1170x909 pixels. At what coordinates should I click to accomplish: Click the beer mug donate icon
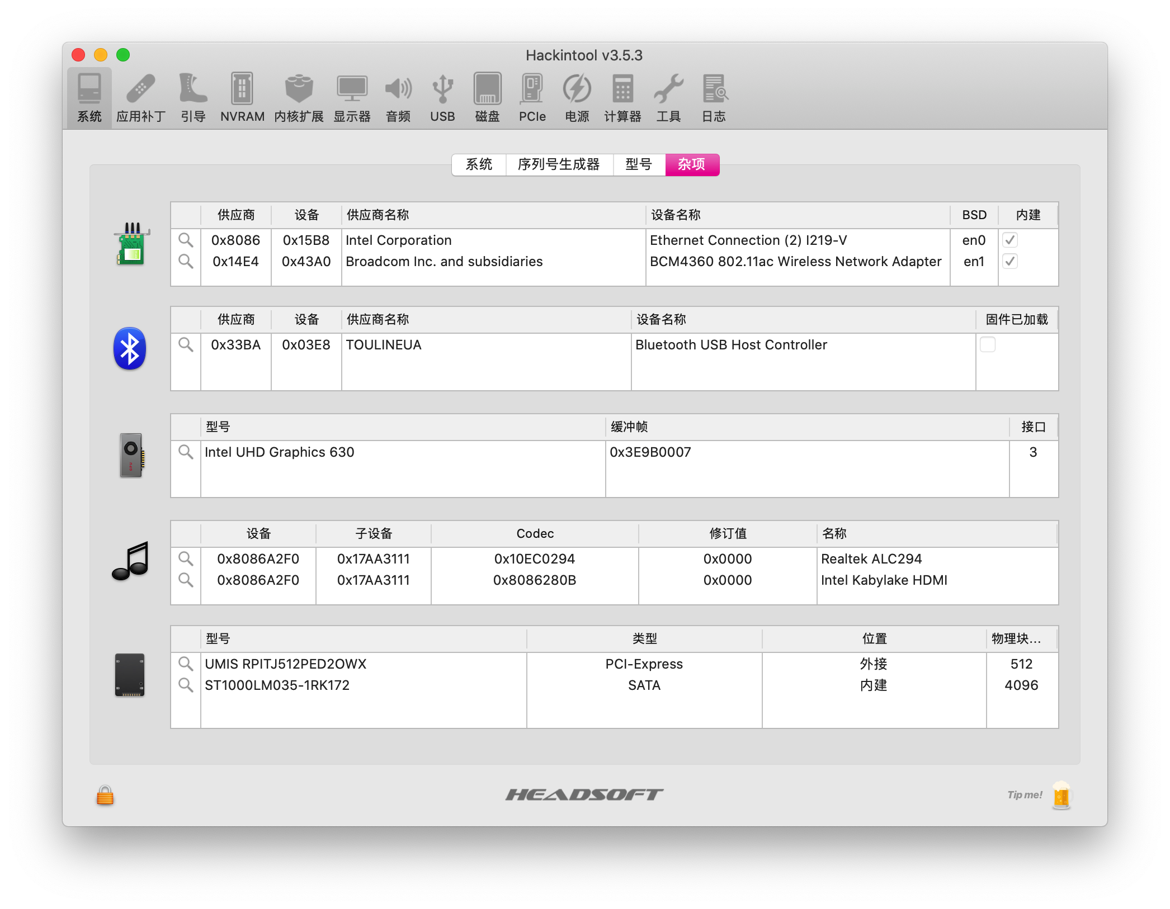[x=1061, y=795]
